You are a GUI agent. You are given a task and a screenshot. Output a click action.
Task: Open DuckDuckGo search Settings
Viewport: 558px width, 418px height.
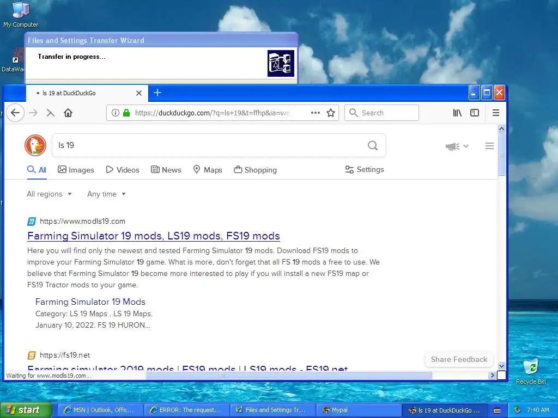point(365,170)
